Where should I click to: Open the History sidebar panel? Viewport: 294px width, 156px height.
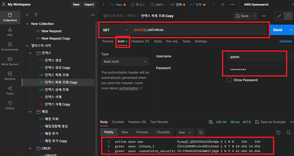point(10,105)
